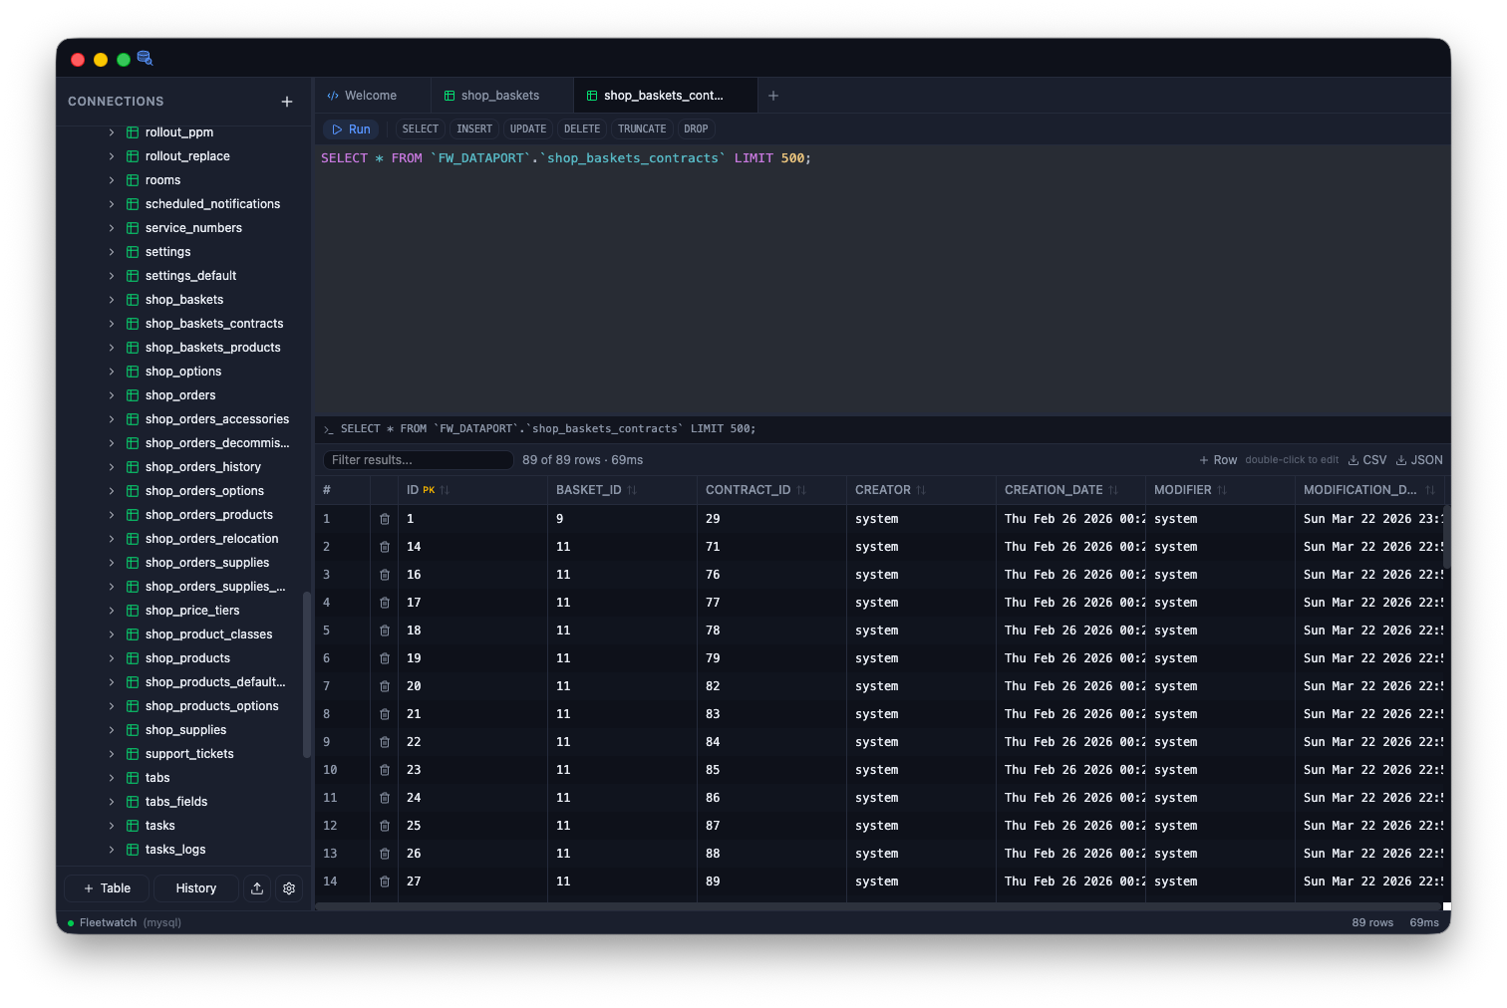Switch to the shop_baskets tab
This screenshot has width=1507, height=1008.
point(500,96)
